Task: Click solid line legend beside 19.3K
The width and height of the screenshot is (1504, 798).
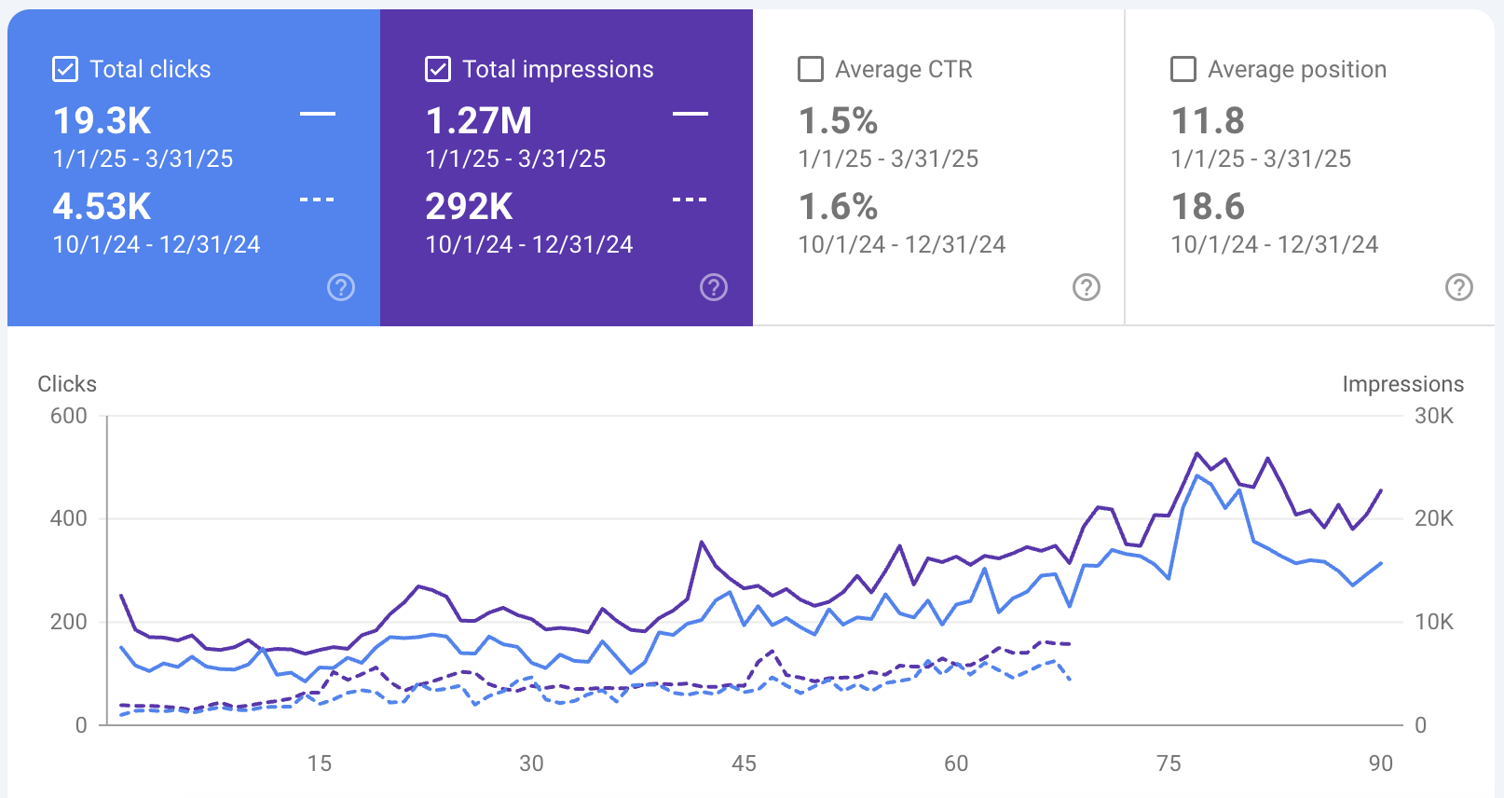Action: pos(317,114)
